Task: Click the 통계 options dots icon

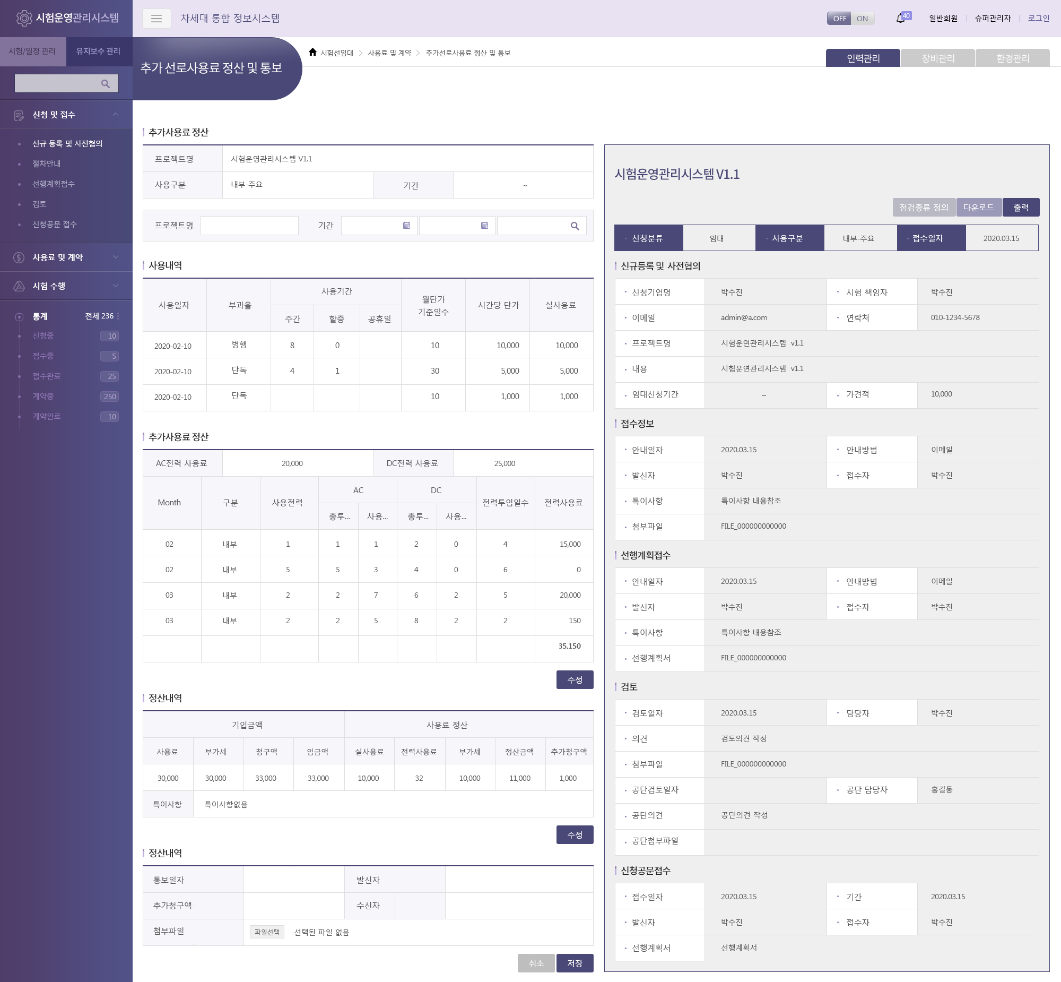Action: tap(118, 316)
